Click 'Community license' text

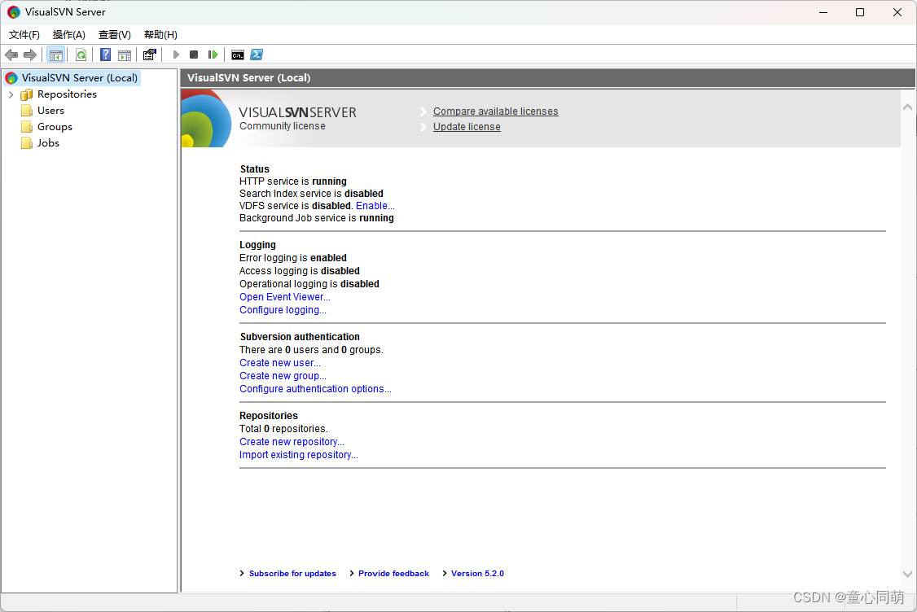point(282,125)
